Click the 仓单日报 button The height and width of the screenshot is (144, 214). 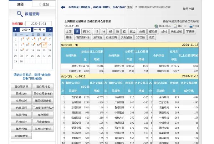(21, 108)
